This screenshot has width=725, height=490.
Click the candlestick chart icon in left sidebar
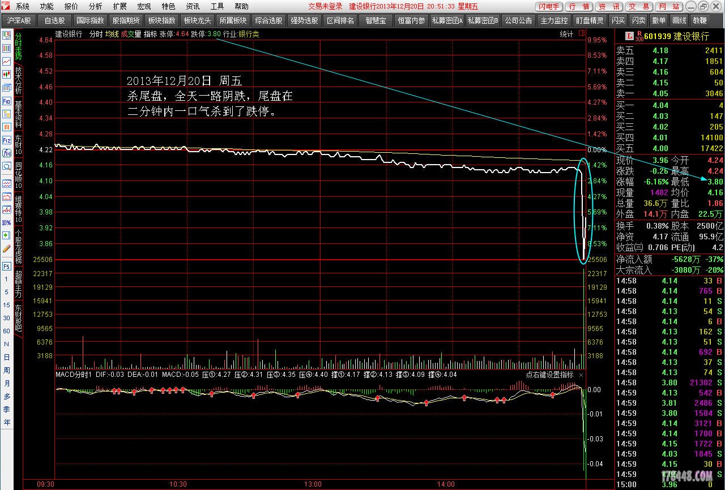coord(7,74)
